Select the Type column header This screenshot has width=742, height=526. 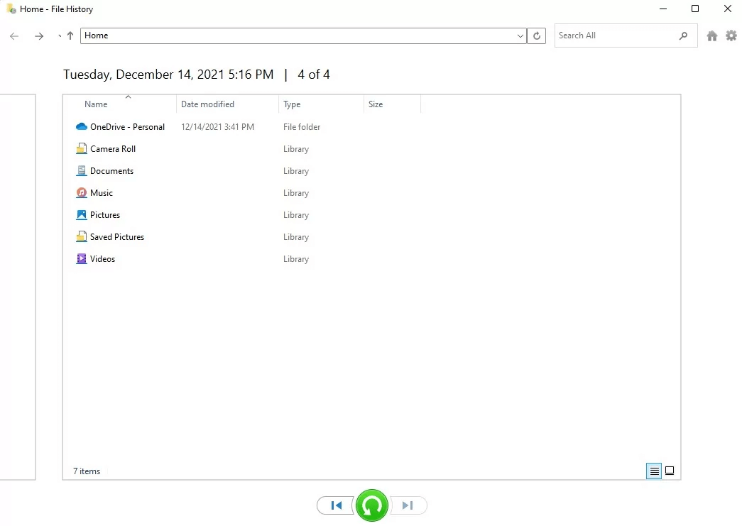(x=292, y=104)
